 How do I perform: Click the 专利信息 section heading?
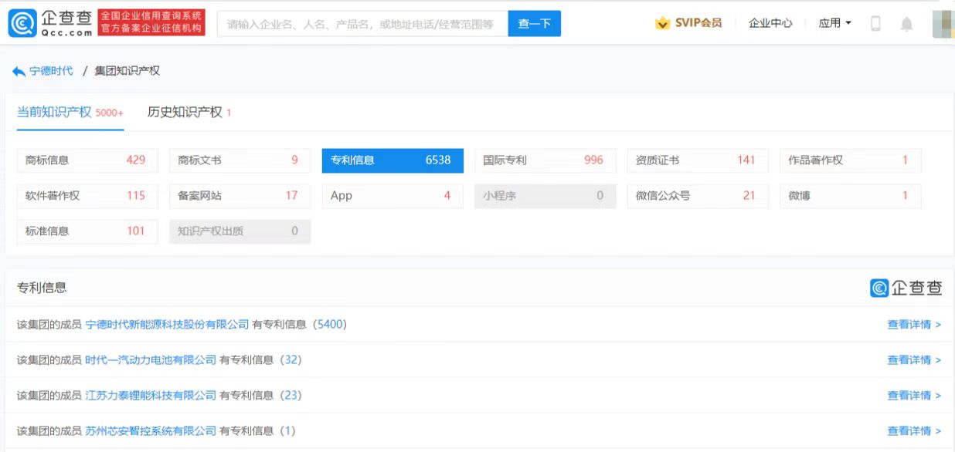point(42,288)
